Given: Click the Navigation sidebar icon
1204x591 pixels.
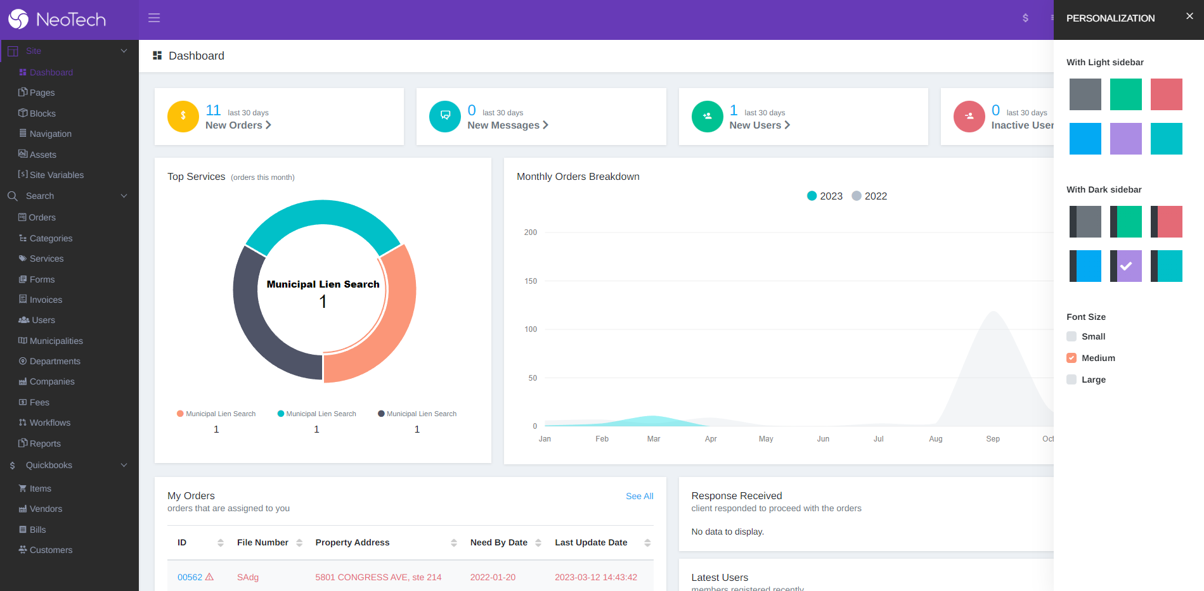Looking at the screenshot, I should pos(23,133).
